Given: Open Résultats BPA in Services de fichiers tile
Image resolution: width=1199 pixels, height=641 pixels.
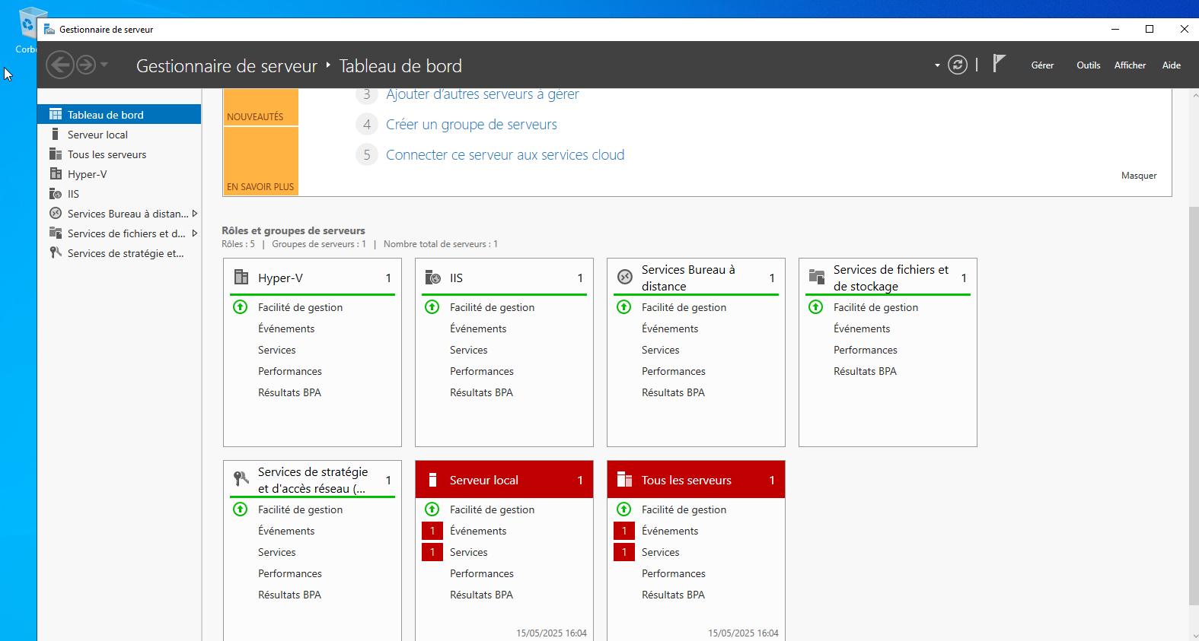Looking at the screenshot, I should coord(865,371).
